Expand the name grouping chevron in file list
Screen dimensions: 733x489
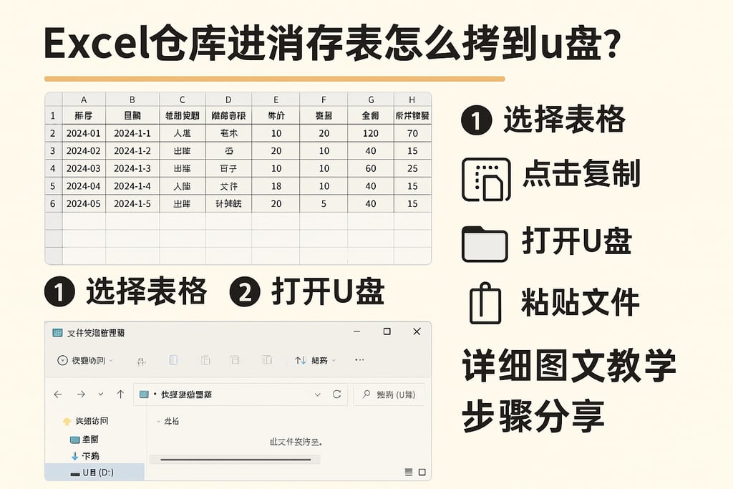tap(158, 421)
